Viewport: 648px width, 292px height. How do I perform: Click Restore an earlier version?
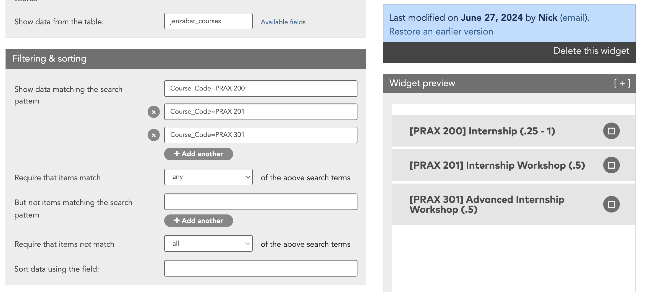(441, 31)
